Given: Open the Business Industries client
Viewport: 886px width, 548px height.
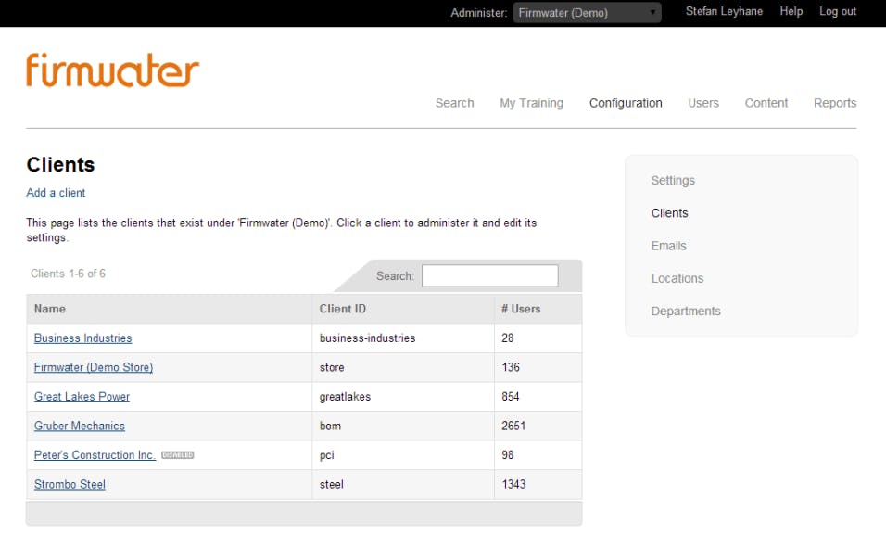Looking at the screenshot, I should click(82, 338).
